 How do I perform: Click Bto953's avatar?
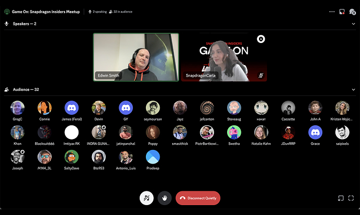(99, 157)
